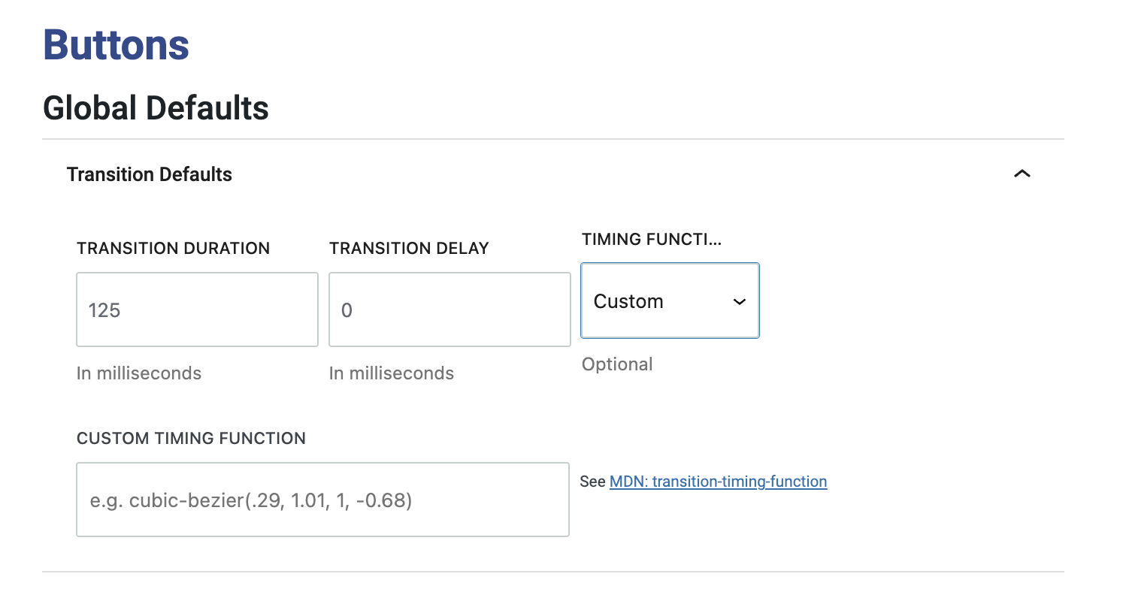Click the Global Defaults heading
Screen dimensions: 1126x604
156,108
